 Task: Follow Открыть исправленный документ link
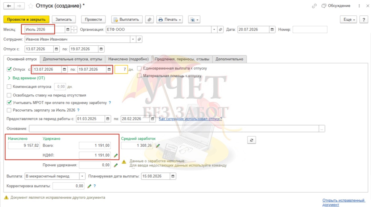pyautogui.click(x=344, y=202)
